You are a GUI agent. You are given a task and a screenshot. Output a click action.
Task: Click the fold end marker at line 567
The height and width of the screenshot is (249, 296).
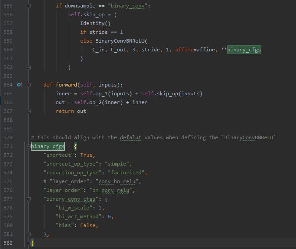28,111
